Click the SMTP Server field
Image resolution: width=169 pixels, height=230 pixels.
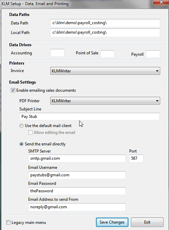77,158
